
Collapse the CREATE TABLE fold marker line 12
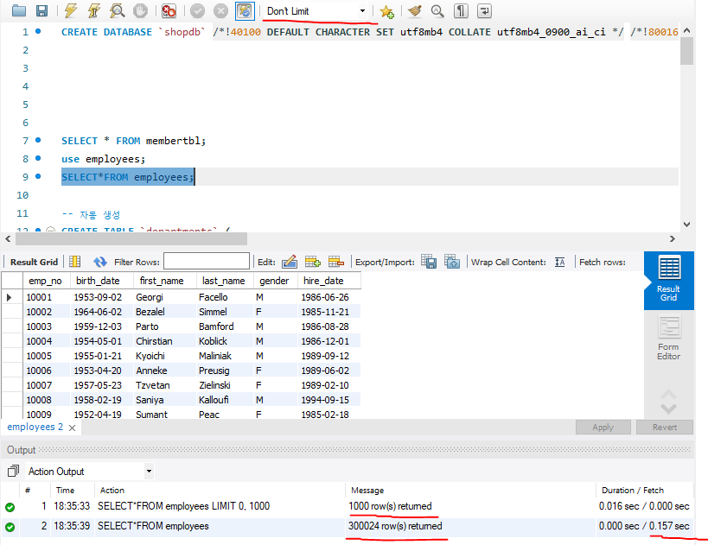[50, 230]
